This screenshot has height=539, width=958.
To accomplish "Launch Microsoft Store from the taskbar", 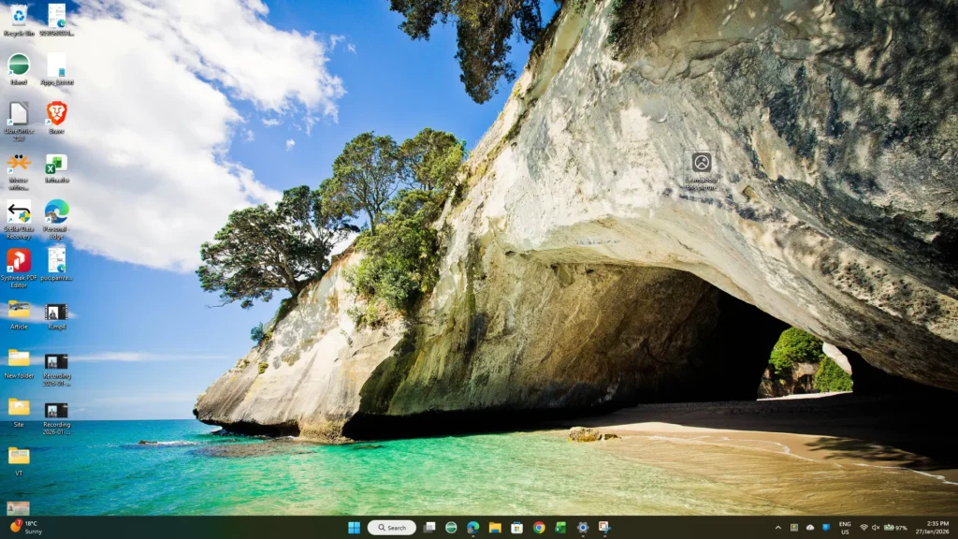I will click(516, 528).
